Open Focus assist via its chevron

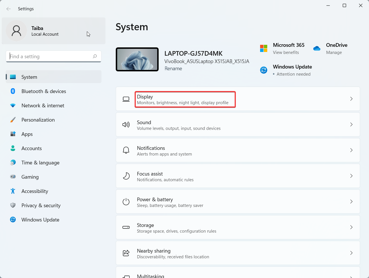[x=351, y=176]
